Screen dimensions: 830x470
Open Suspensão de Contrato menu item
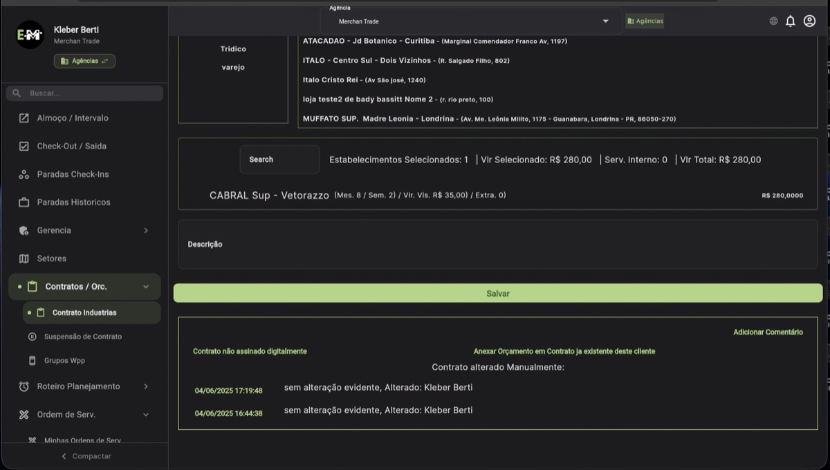tap(82, 337)
